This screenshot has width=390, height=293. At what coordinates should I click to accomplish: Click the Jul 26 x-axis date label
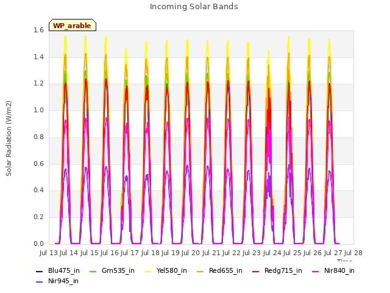[313, 253]
